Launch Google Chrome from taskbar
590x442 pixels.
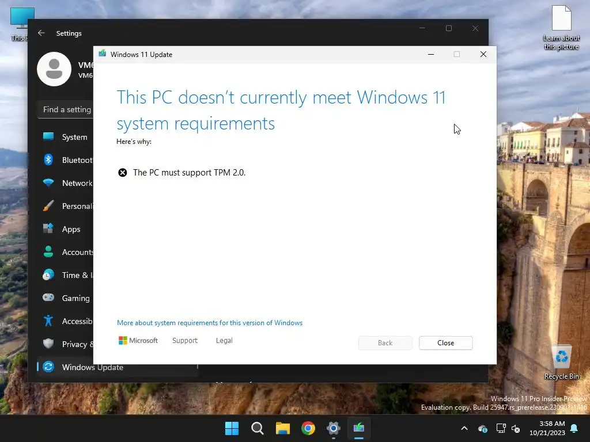[308, 428]
